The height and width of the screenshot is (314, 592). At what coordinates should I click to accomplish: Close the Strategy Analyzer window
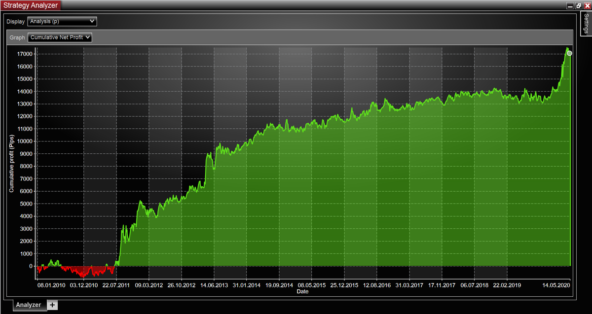587,5
